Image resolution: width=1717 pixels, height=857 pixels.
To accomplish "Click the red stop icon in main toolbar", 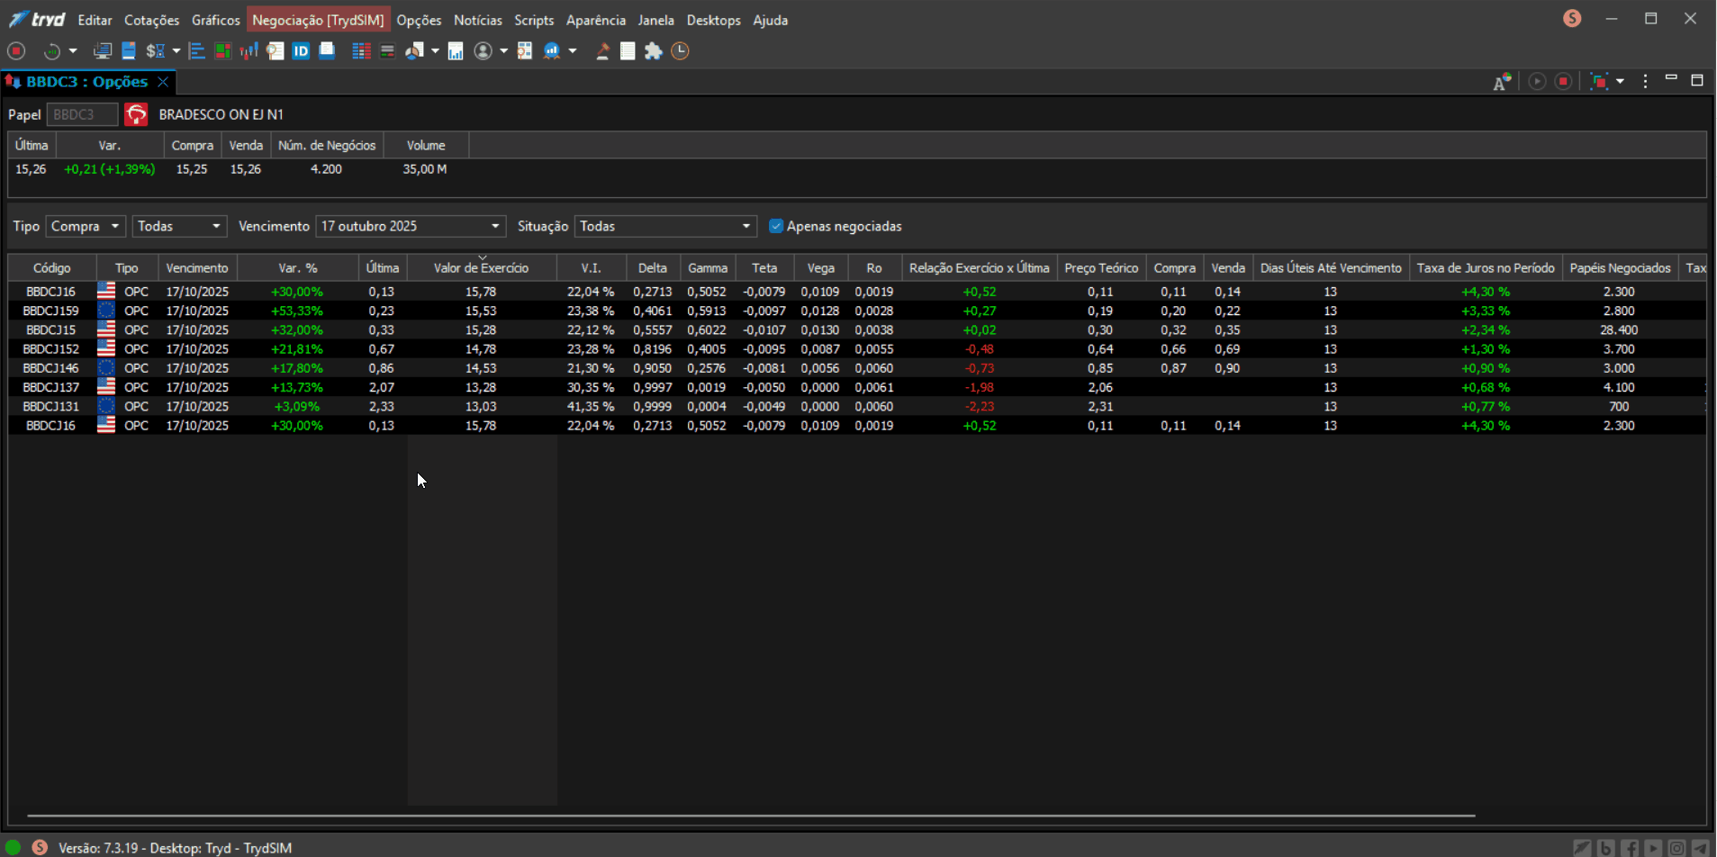I will click(16, 51).
